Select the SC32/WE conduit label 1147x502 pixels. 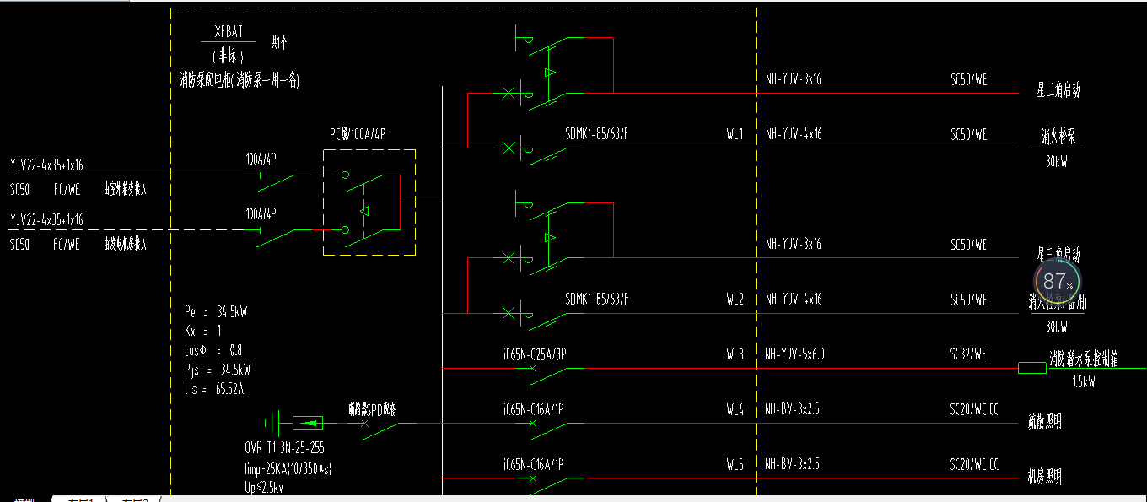pos(968,354)
